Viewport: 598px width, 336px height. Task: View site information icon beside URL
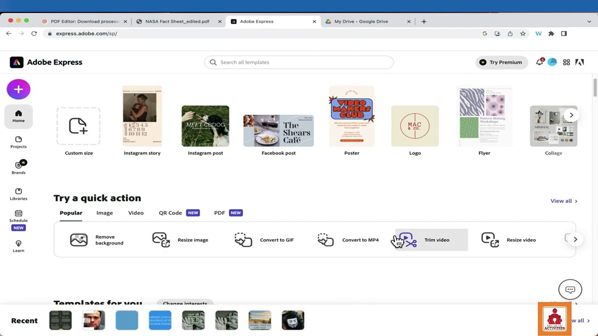point(50,34)
